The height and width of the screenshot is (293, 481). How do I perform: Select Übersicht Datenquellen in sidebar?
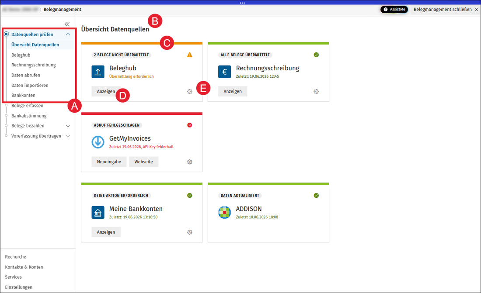[35, 45]
